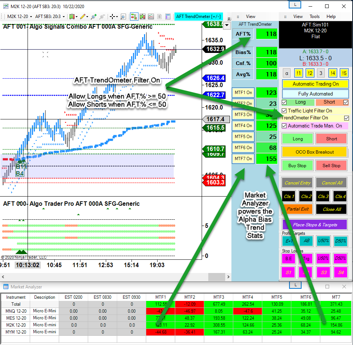
Task: Uncheck the Traffic Light Filter On checkbox
Action: click(x=284, y=111)
